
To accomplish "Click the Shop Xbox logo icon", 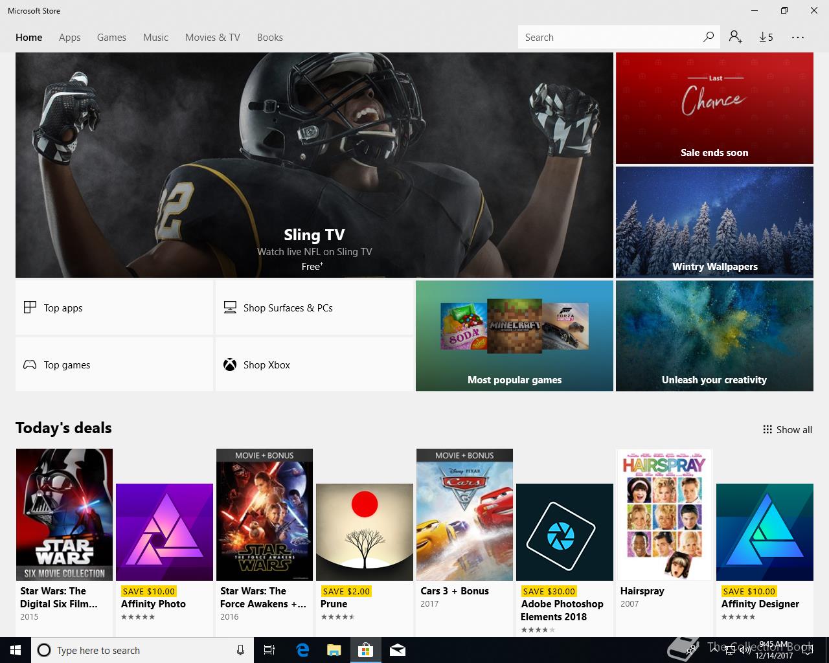I will click(230, 365).
